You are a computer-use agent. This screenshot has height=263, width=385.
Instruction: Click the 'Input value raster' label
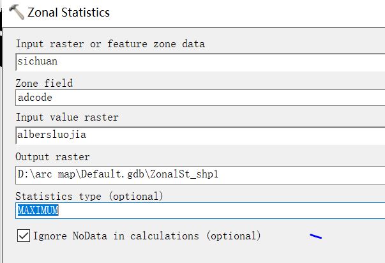click(x=67, y=117)
